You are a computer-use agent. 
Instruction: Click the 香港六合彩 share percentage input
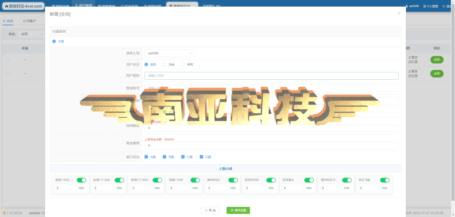pyautogui.click(x=66, y=188)
